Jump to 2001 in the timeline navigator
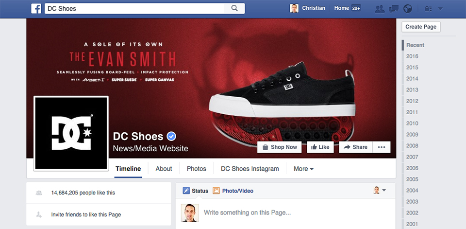The height and width of the screenshot is (229, 466). pos(412,224)
